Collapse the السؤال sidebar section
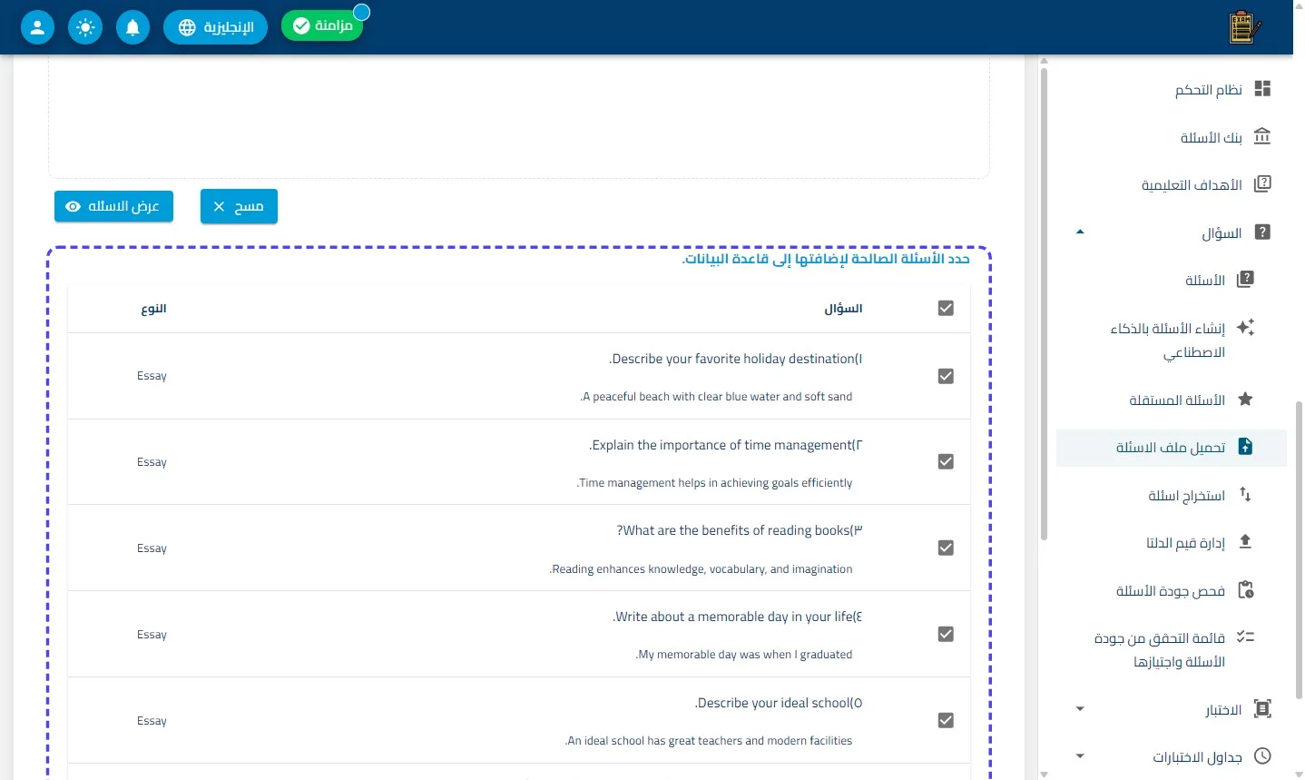This screenshot has height=780, width=1305. tap(1080, 232)
